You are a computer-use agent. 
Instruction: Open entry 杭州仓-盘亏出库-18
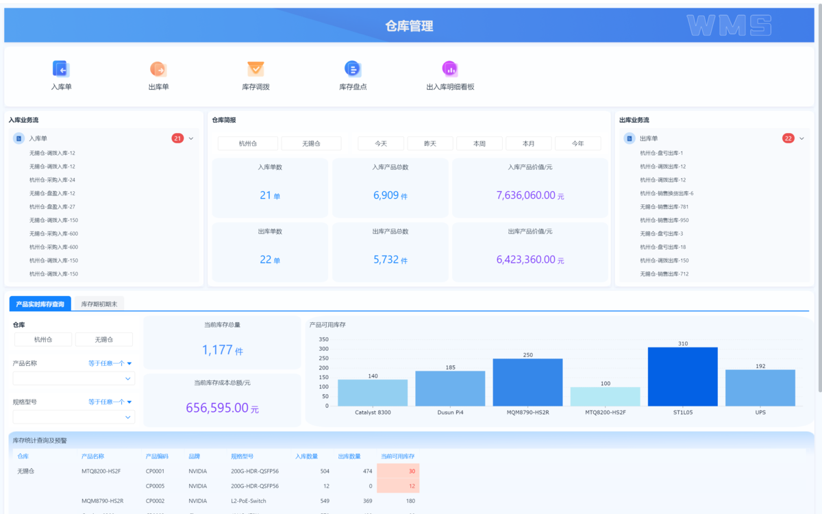click(662, 247)
